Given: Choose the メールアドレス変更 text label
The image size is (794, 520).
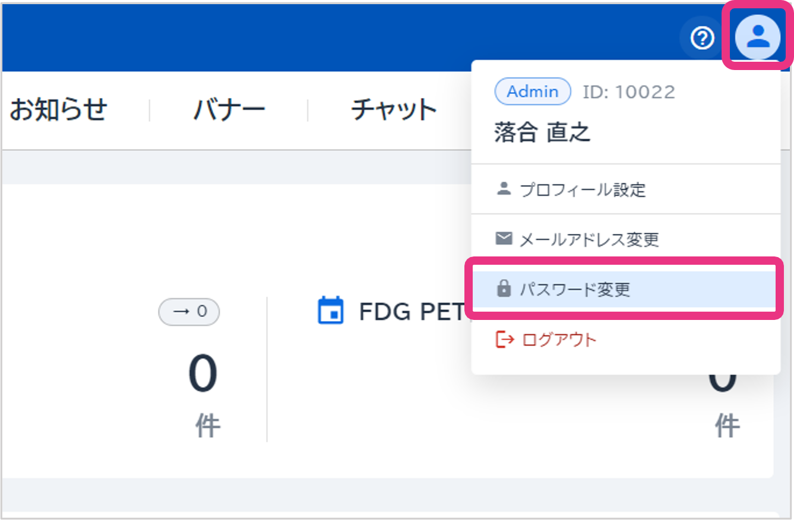Looking at the screenshot, I should click(x=589, y=240).
